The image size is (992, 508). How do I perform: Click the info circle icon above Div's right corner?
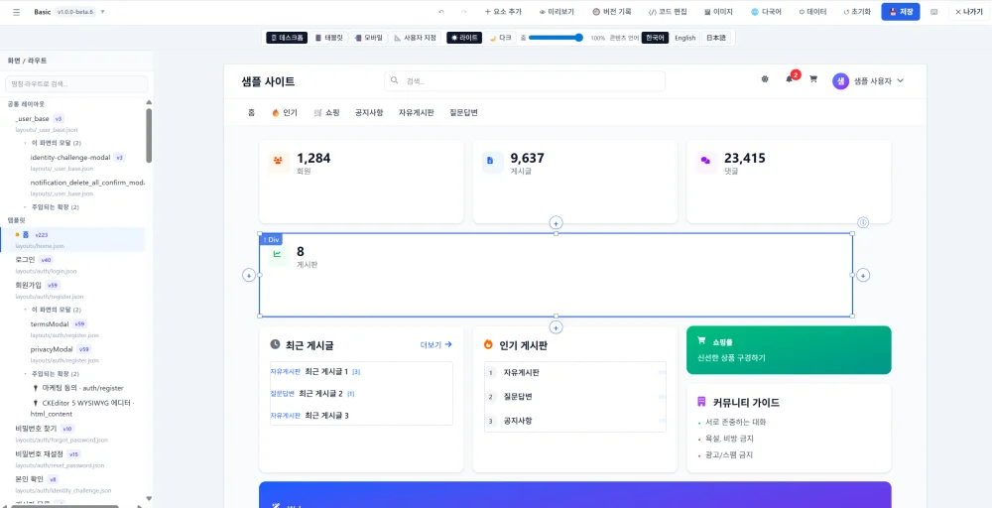click(x=864, y=222)
